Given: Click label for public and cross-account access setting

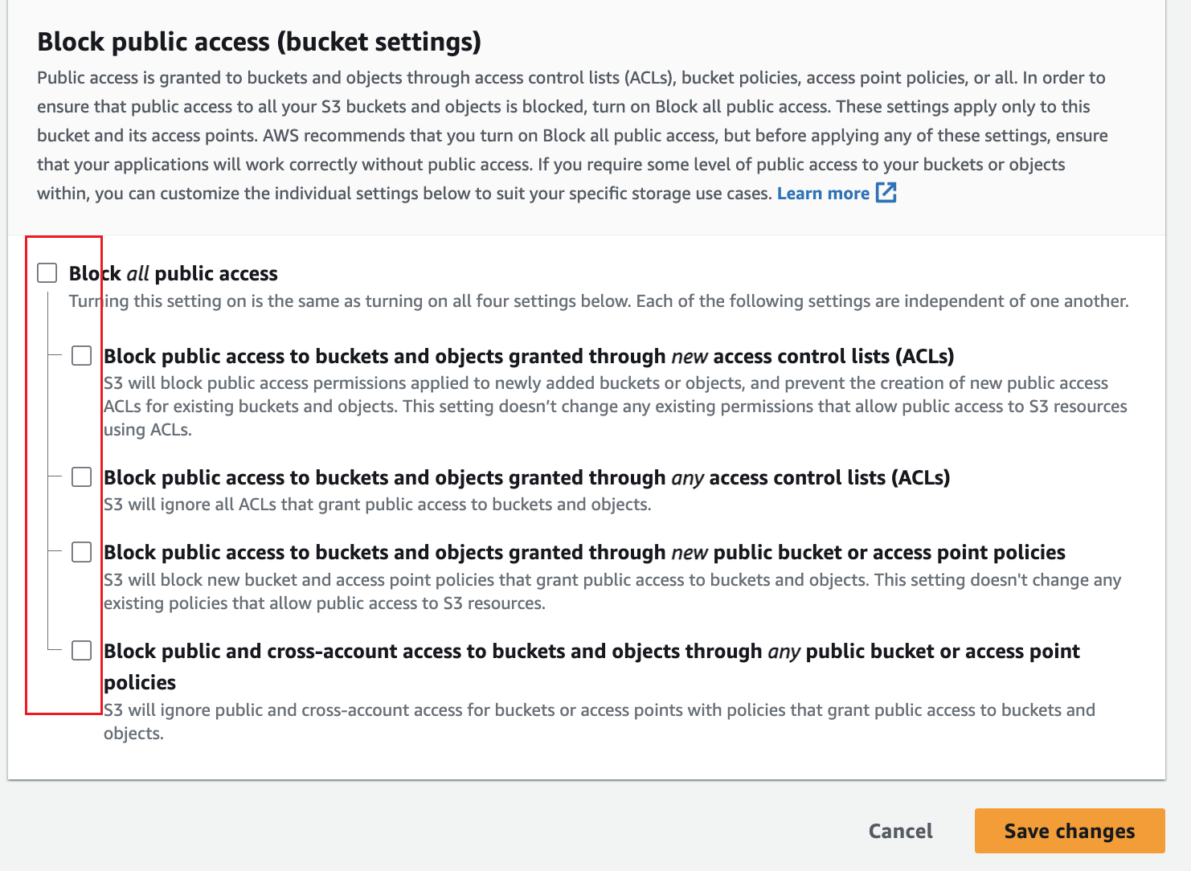Looking at the screenshot, I should point(591,652).
